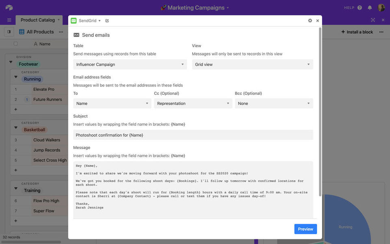Select the Super Flow record
The image size is (390, 244).
pyautogui.click(x=43, y=211)
